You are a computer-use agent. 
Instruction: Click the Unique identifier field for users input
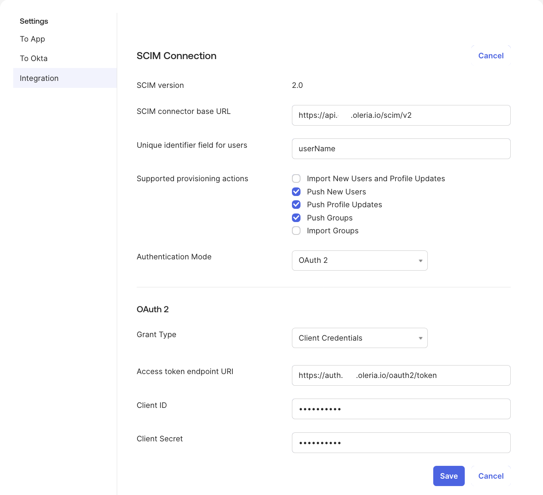pyautogui.click(x=401, y=149)
